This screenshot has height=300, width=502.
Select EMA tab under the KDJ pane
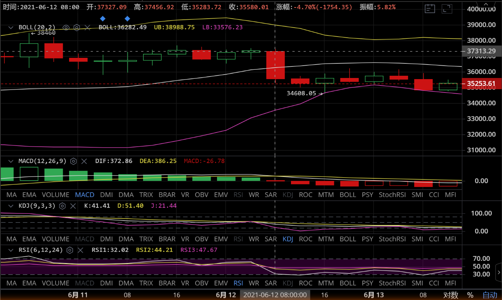click(29, 239)
